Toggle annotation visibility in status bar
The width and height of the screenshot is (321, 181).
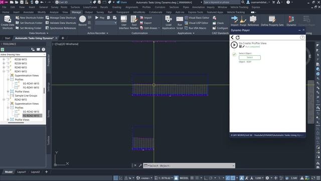(242, 178)
